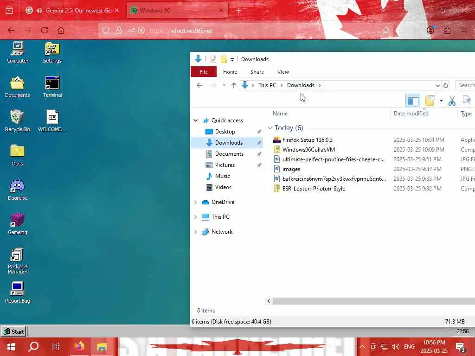Click Downloads in the breadcrumb path

(301, 85)
